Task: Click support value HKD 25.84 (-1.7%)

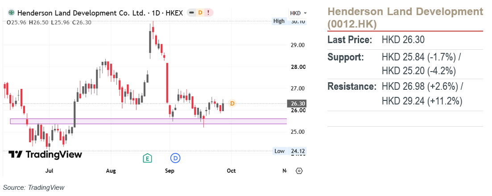Action: (x=419, y=57)
